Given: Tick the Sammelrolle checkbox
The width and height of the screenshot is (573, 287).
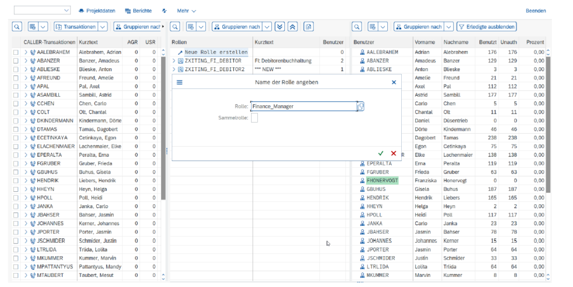Looking at the screenshot, I should (254, 118).
